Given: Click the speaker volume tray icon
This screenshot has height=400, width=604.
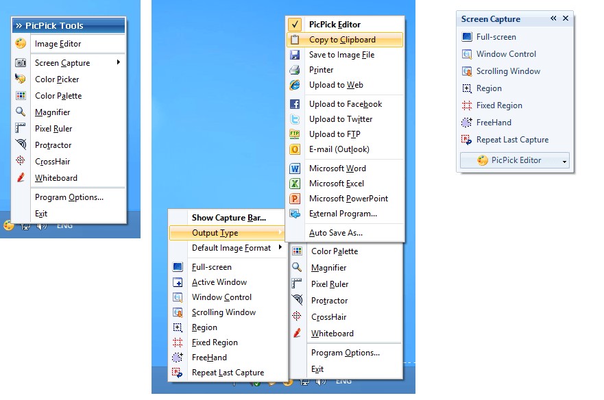Looking at the screenshot, I should (x=43, y=225).
